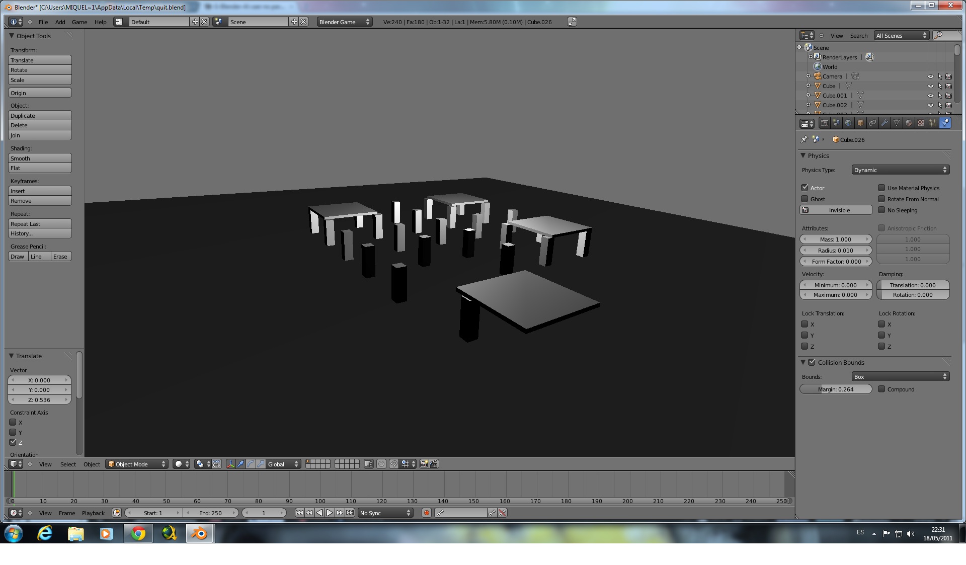This screenshot has height=565, width=966.
Task: Open the Physics Type dropdown
Action: (x=900, y=170)
